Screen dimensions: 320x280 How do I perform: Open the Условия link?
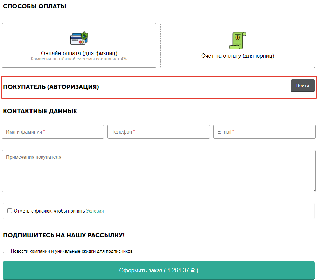pyautogui.click(x=95, y=211)
